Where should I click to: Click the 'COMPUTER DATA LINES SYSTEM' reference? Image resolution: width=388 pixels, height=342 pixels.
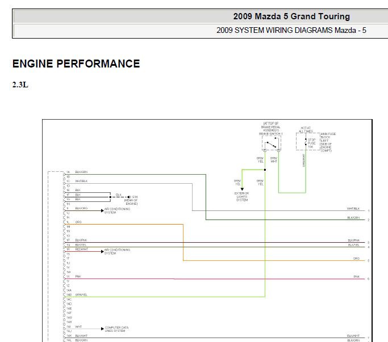point(116,329)
